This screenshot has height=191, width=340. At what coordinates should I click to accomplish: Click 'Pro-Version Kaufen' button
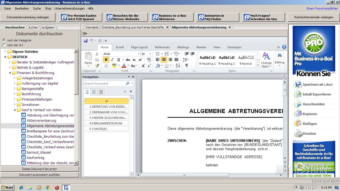80,17
